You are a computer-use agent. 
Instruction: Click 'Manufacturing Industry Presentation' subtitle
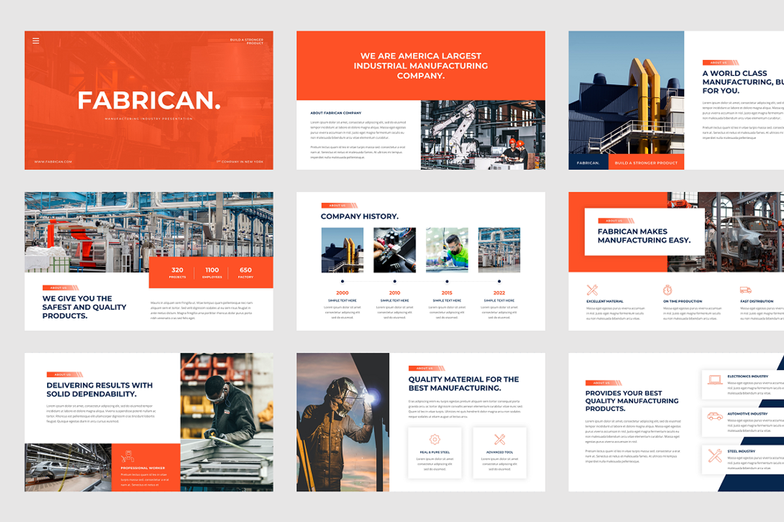point(149,119)
